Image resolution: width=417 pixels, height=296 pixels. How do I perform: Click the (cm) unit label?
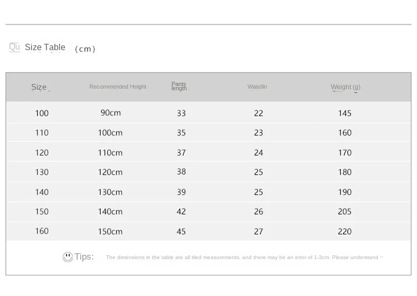pos(85,49)
